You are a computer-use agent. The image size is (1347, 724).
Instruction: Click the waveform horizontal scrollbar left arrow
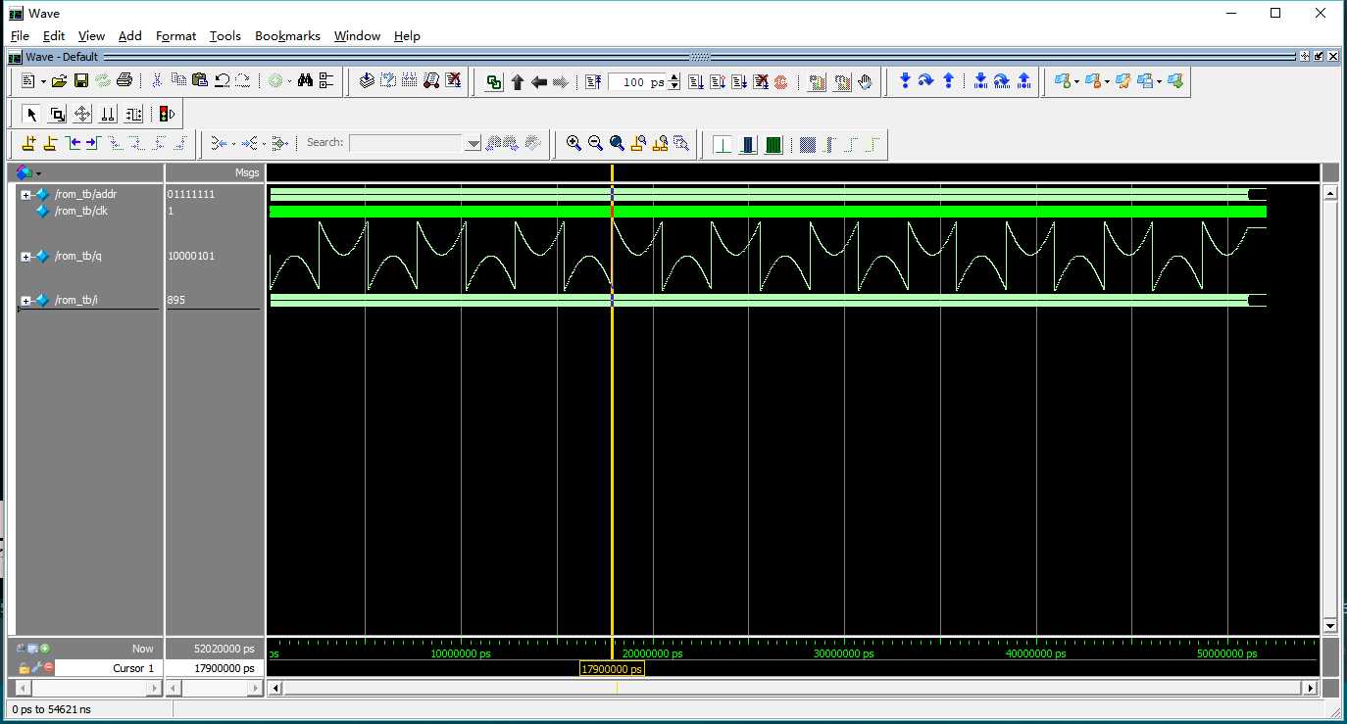(x=275, y=689)
